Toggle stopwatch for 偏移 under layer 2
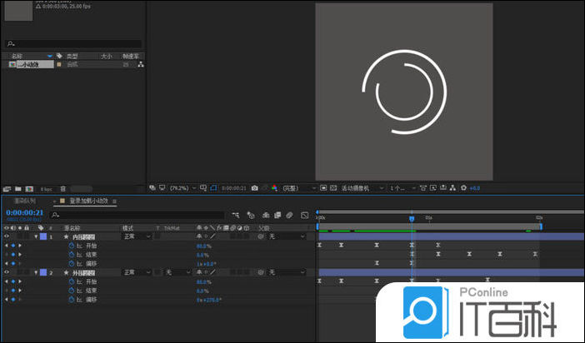The image size is (585, 343). 72,299
